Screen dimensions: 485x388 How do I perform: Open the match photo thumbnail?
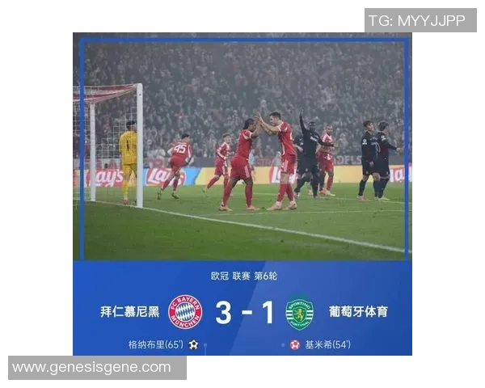(242, 146)
